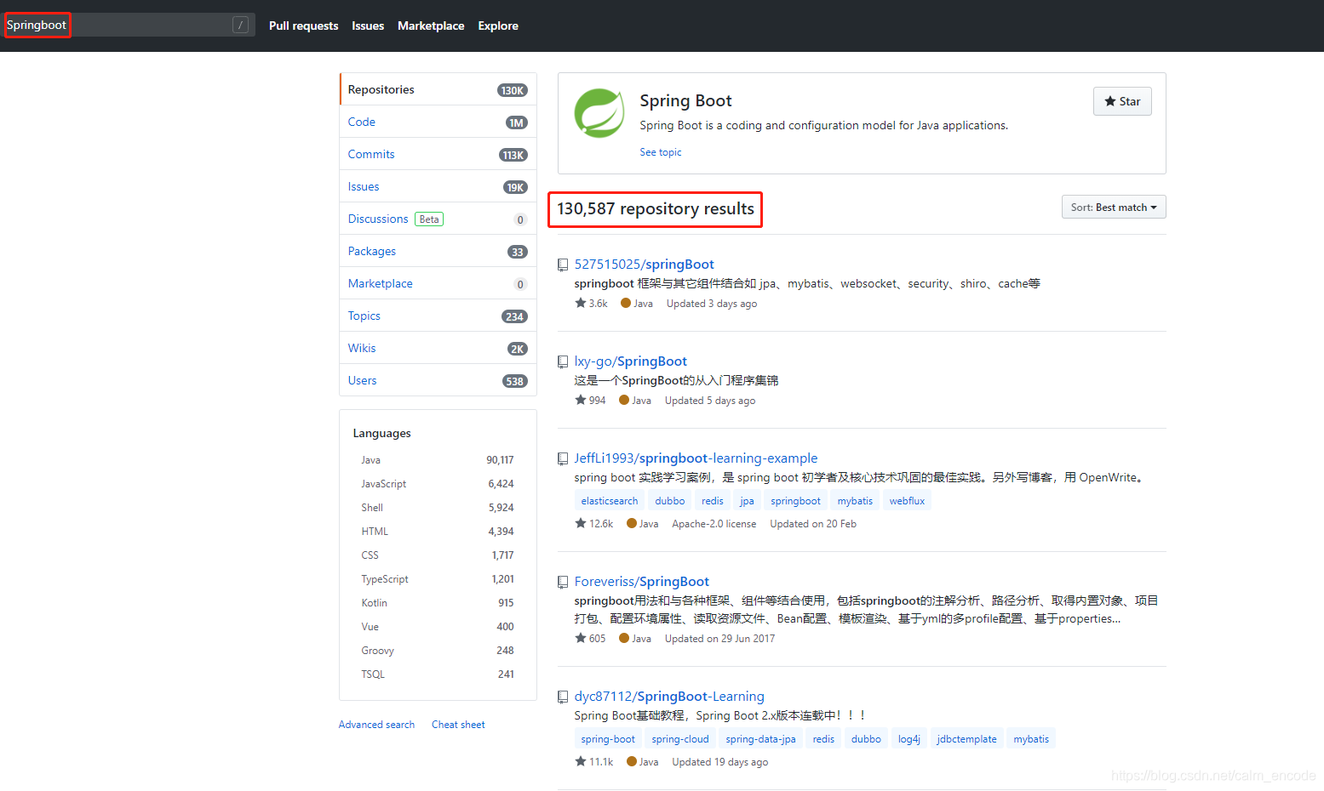Filter results by Vue language

click(x=438, y=627)
